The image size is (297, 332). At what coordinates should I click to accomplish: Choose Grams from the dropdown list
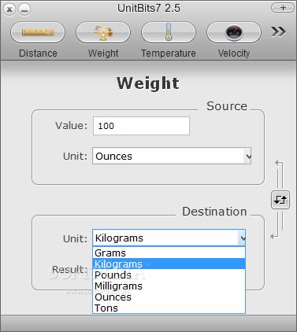[169, 253]
